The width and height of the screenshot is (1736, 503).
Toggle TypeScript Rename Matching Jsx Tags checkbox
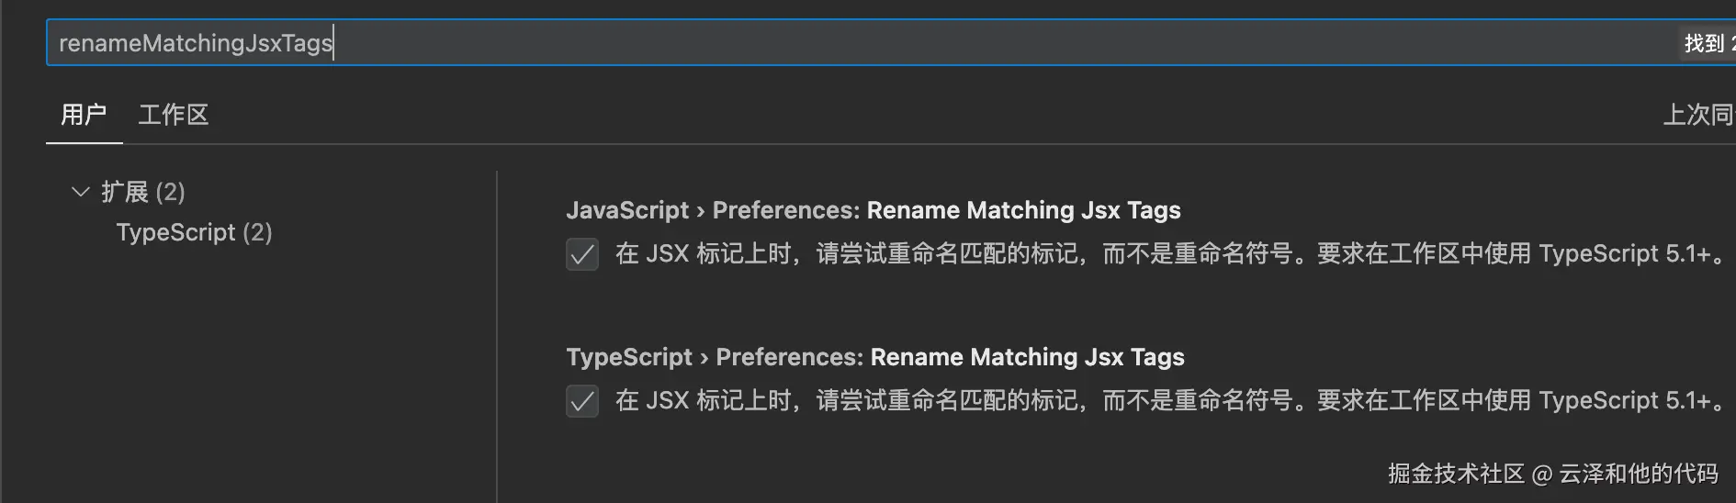tap(582, 401)
